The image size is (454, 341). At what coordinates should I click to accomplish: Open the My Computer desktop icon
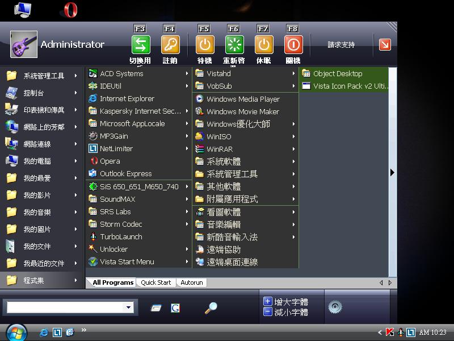[x=22, y=10]
